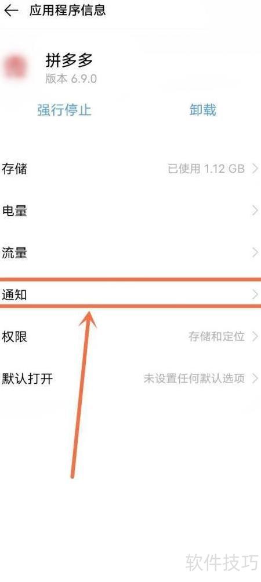Tap 卸载 to uninstall the app
This screenshot has height=582, width=261.
tap(203, 110)
